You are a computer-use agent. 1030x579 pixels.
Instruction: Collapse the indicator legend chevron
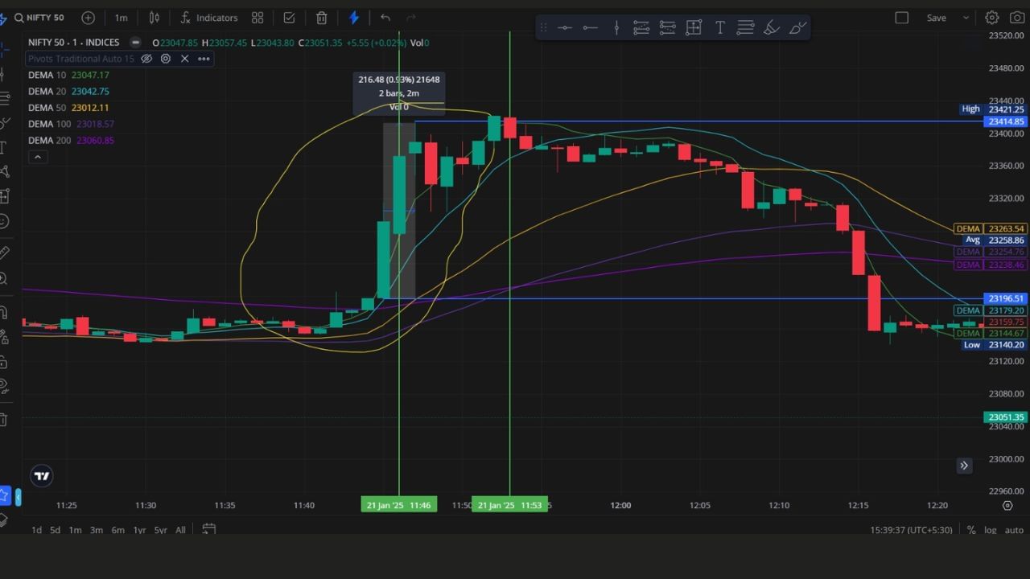tap(37, 157)
